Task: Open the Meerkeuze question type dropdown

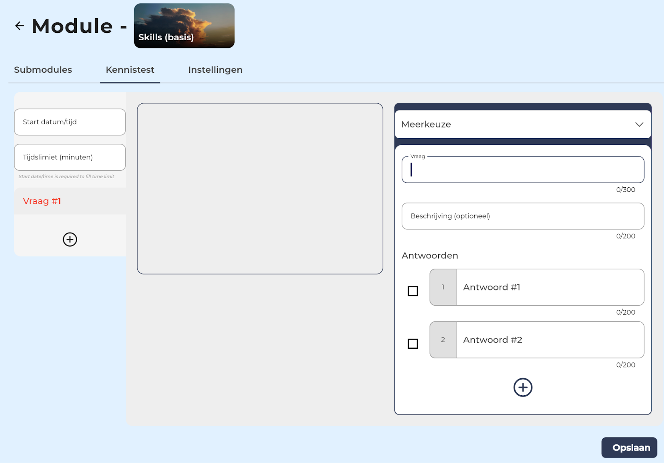Action: (523, 124)
